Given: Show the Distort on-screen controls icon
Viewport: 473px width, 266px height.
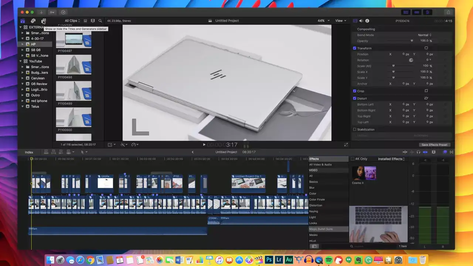Looking at the screenshot, I should [x=426, y=98].
